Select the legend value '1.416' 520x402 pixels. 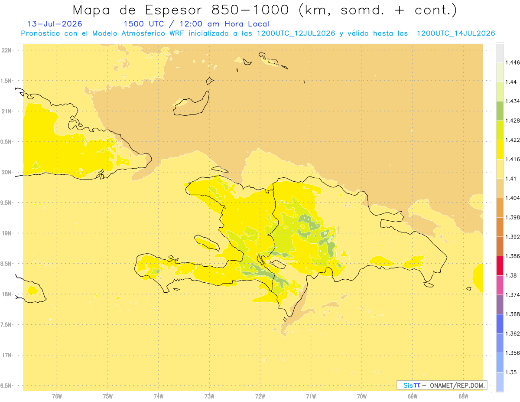point(513,159)
